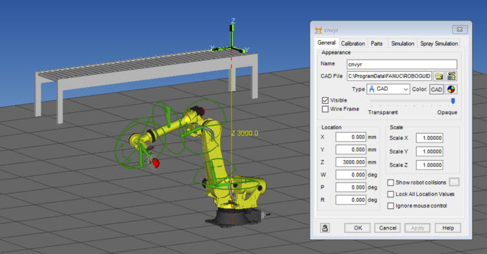This screenshot has width=487, height=254.
Task: Enable the Wire Frame checkbox
Action: click(x=325, y=109)
